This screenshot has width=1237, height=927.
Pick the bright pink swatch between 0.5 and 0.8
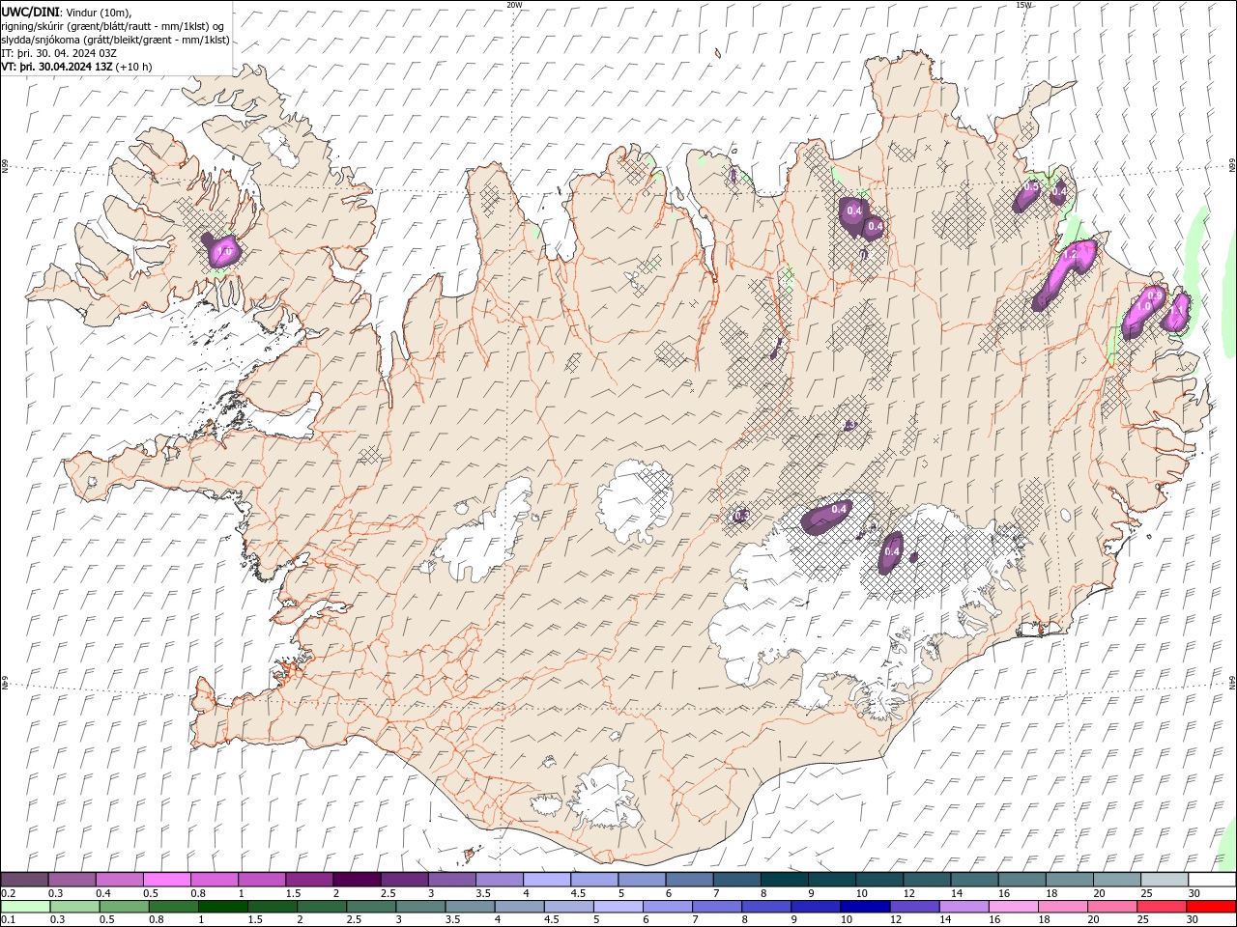[x=166, y=880]
